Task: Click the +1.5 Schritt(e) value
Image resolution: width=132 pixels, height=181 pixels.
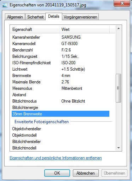Action: pos(73,69)
